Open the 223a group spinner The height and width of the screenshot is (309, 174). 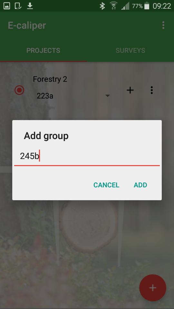pyautogui.click(x=73, y=96)
